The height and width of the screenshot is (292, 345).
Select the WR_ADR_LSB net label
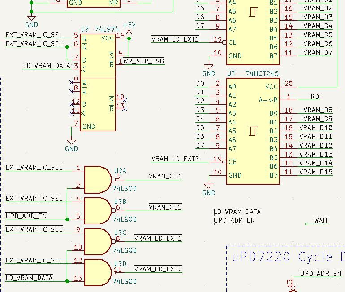point(143,61)
